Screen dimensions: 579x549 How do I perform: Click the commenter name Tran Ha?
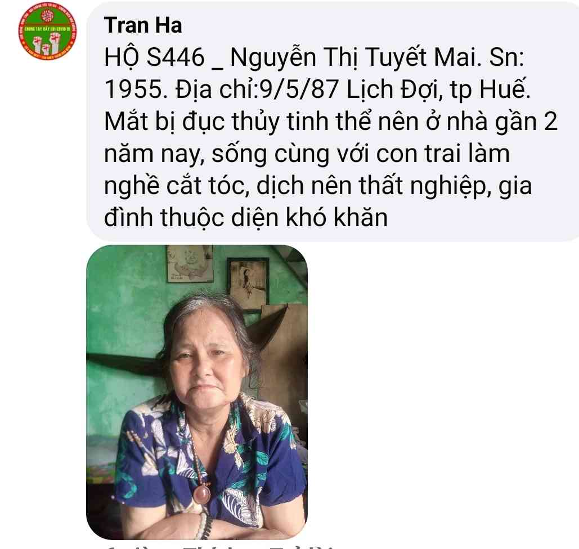(143, 25)
